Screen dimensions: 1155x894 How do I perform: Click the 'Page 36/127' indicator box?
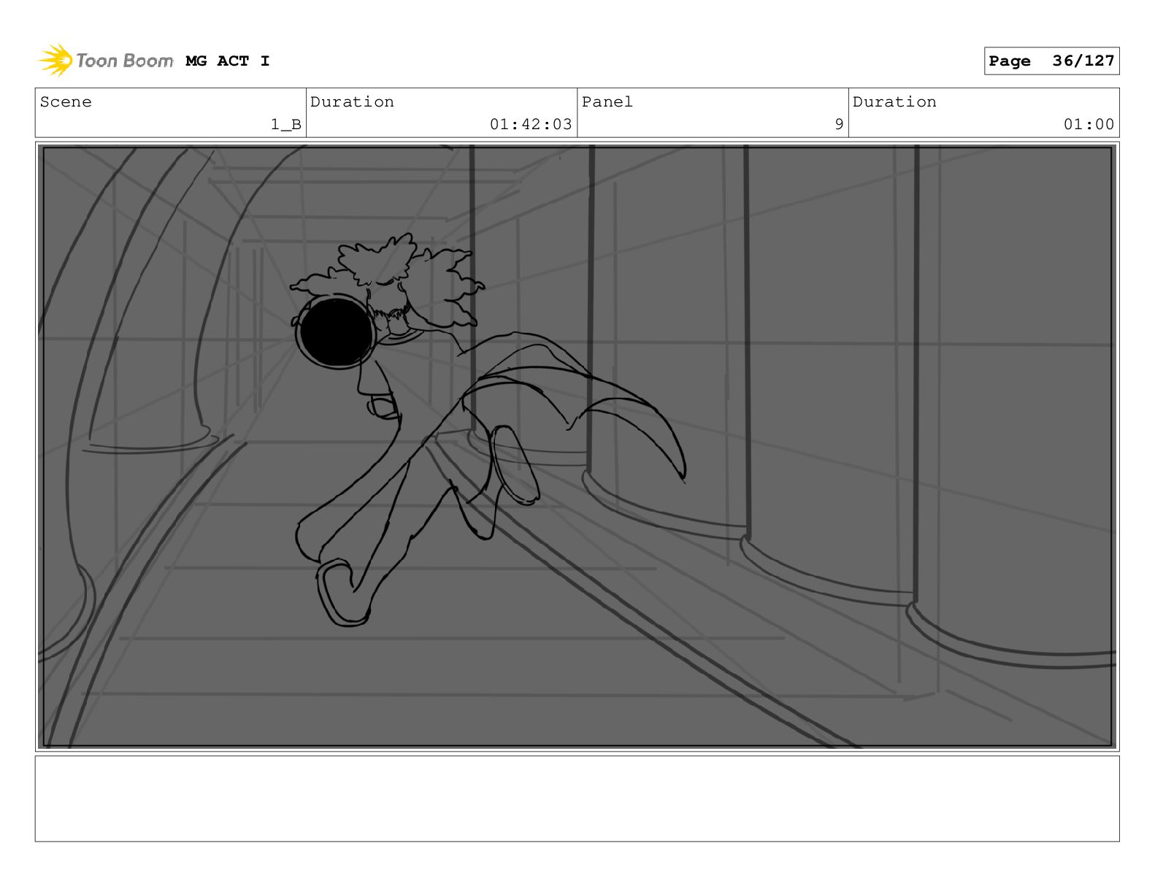(1051, 61)
